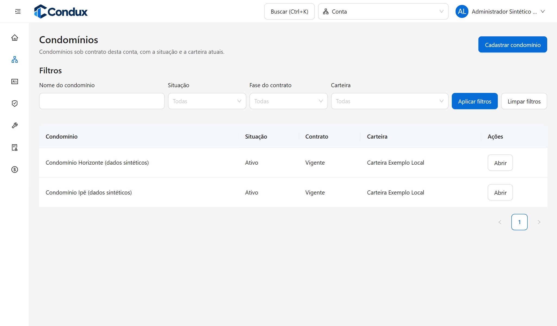
Task: Open the Administrador Sintético user menu
Action: point(500,11)
